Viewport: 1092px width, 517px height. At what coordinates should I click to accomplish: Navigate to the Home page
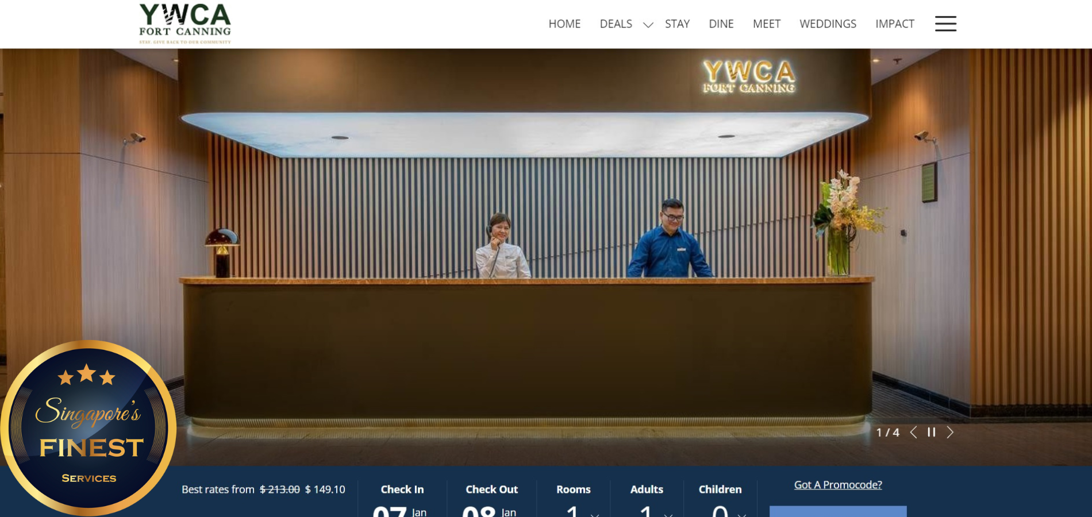564,24
